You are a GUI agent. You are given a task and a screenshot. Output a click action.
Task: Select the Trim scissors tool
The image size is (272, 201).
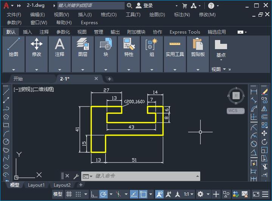[264, 167]
